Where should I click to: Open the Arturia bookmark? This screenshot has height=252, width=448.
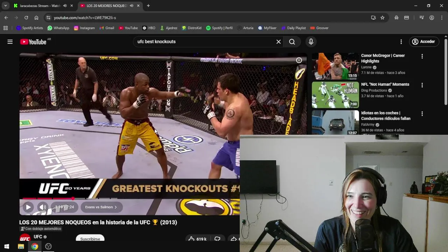coord(245,28)
